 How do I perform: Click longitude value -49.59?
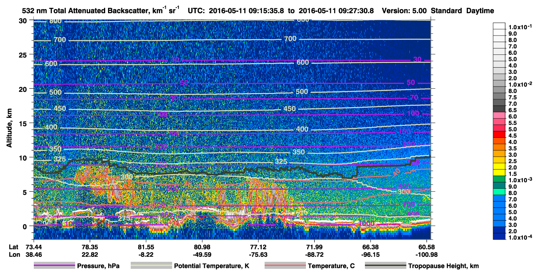202,254
